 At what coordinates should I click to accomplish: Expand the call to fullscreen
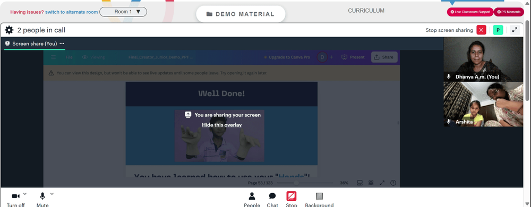(x=515, y=30)
